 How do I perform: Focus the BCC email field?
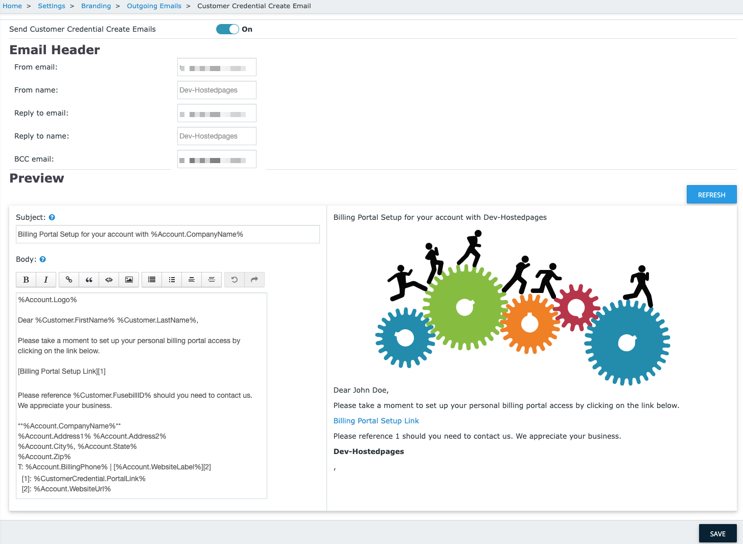[x=217, y=159]
